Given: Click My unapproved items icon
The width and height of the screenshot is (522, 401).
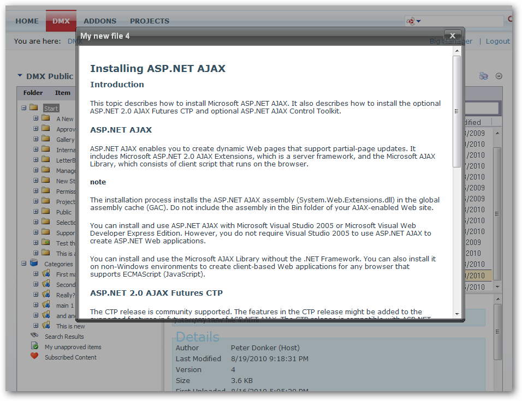Looking at the screenshot, I should click(34, 346).
